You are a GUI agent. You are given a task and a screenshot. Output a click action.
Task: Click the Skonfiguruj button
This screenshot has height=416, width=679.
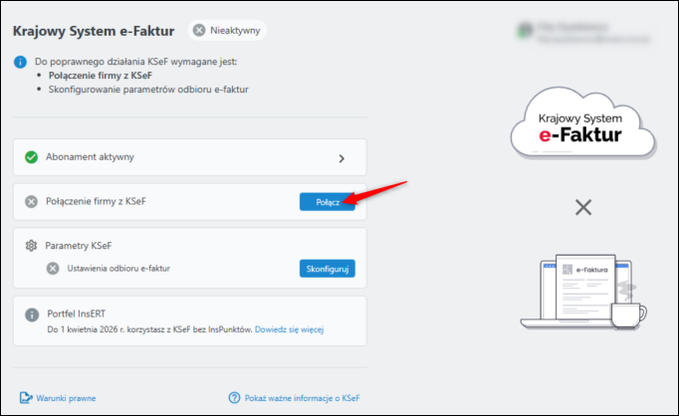point(327,269)
